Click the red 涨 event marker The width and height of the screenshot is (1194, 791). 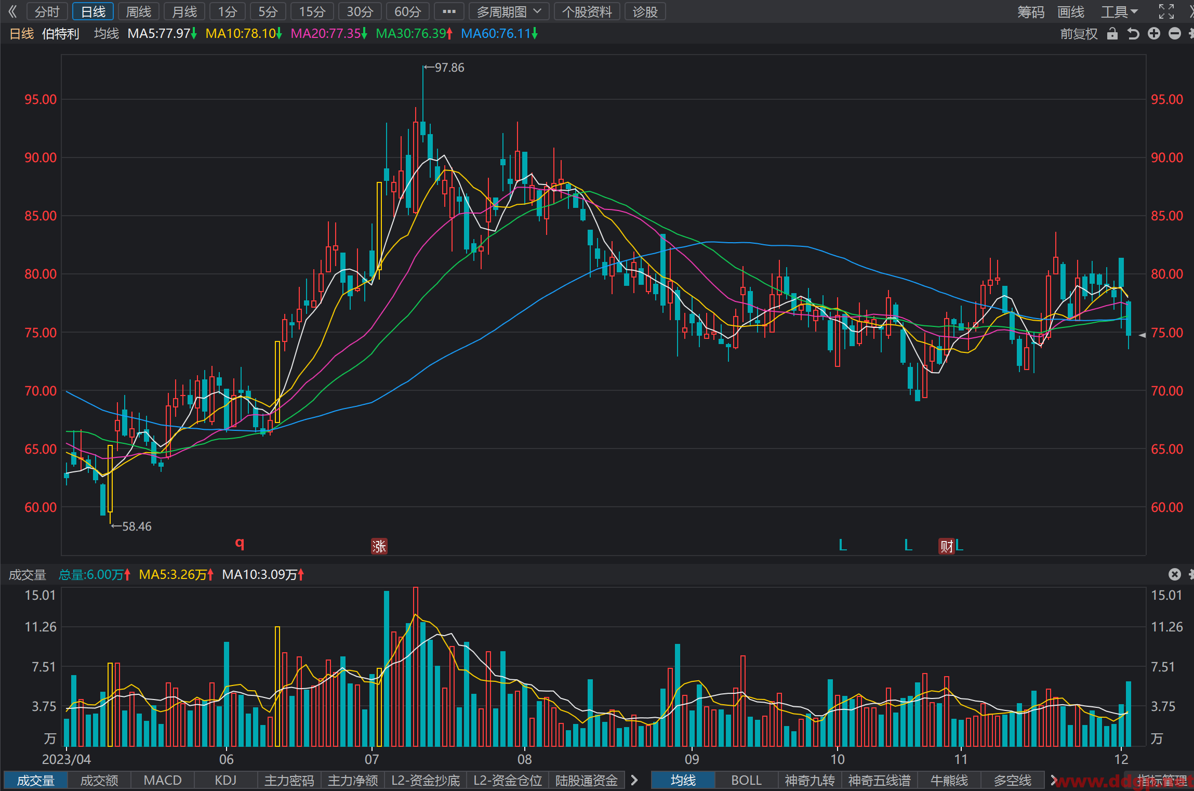click(x=379, y=546)
